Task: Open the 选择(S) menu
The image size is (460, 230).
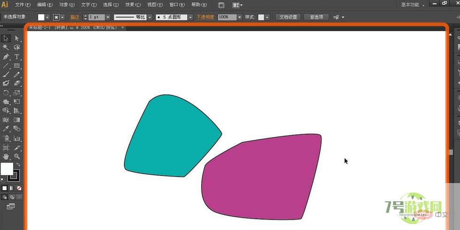Action: pyautogui.click(x=110, y=5)
